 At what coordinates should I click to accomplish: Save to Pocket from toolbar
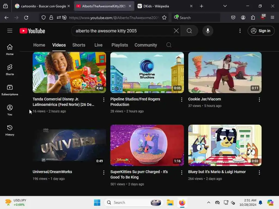click(x=233, y=17)
